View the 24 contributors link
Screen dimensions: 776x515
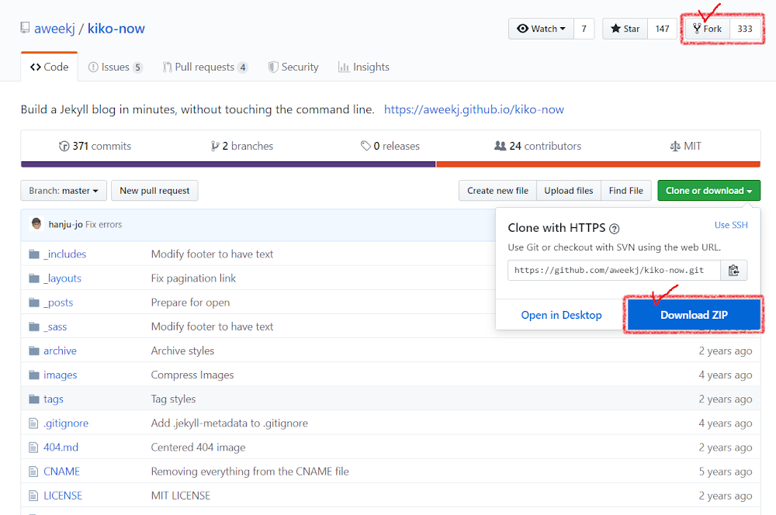[x=538, y=146]
